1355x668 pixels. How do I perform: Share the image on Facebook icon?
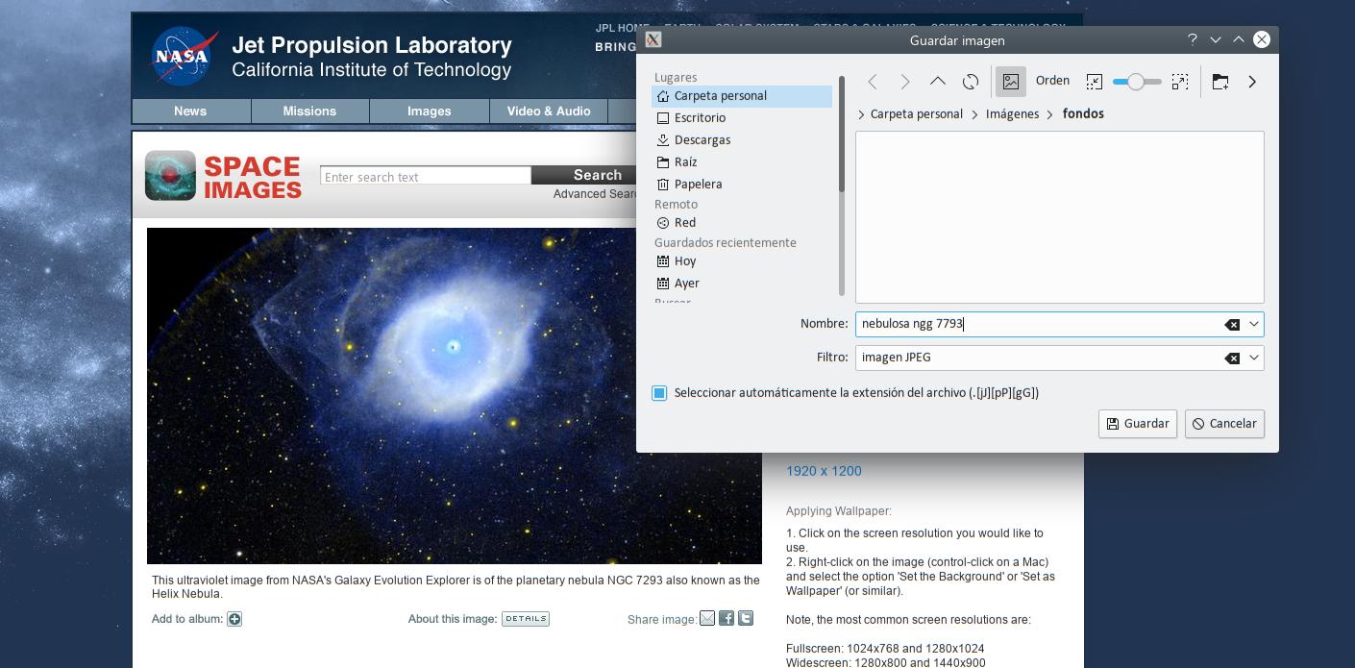pos(727,619)
